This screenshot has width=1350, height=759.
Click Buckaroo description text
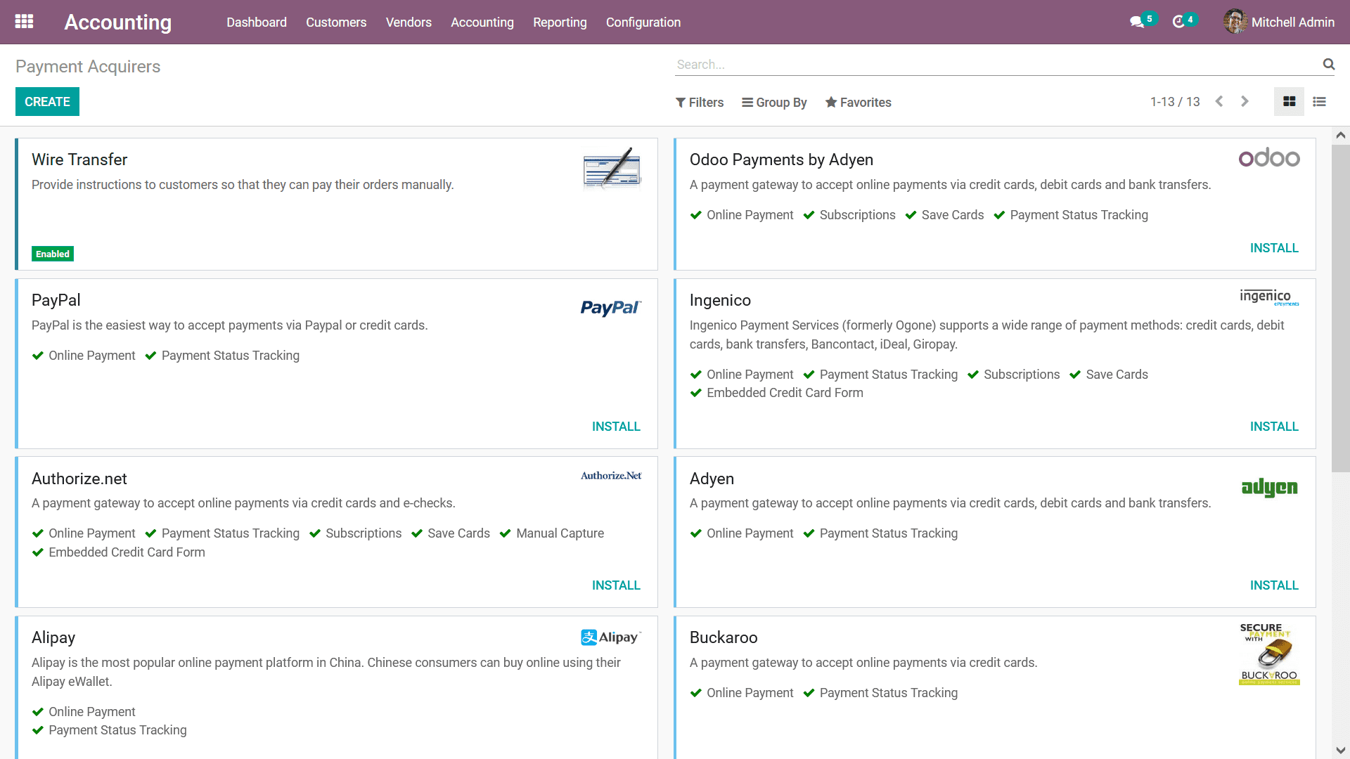point(863,663)
